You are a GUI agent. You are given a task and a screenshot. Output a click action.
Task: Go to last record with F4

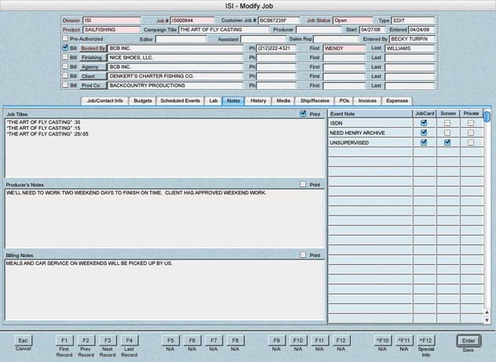129,340
